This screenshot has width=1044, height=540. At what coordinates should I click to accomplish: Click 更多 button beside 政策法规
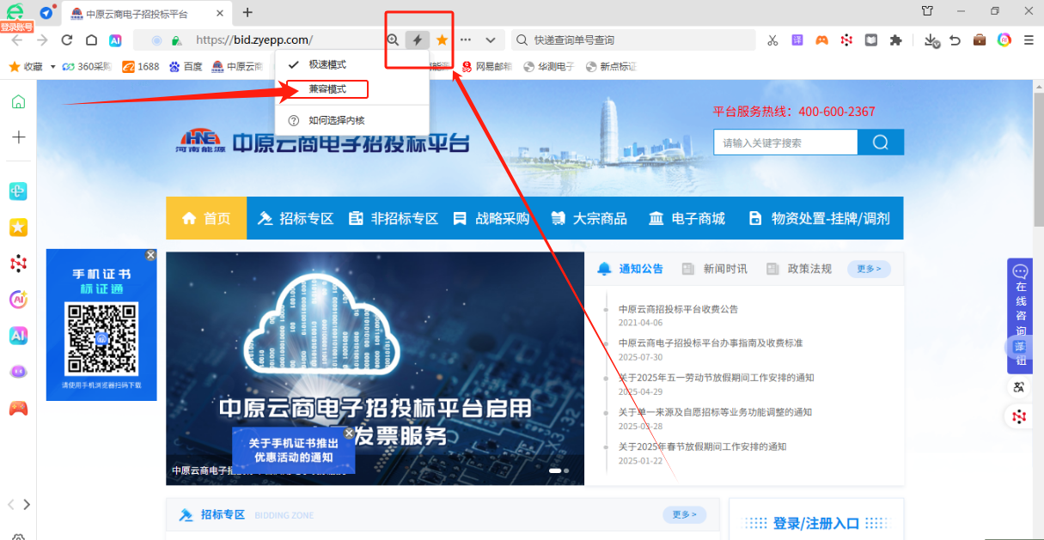868,269
